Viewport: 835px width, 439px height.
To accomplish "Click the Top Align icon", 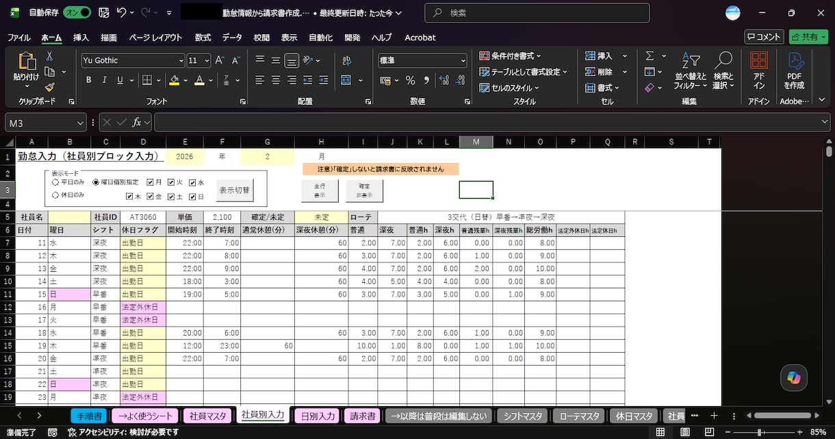I will pyautogui.click(x=260, y=60).
